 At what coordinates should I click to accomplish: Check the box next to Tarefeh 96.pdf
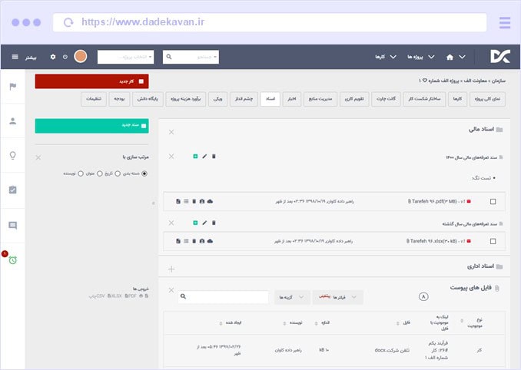pyautogui.click(x=493, y=201)
